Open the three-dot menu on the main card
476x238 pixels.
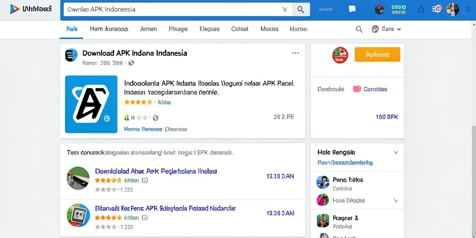[295, 53]
